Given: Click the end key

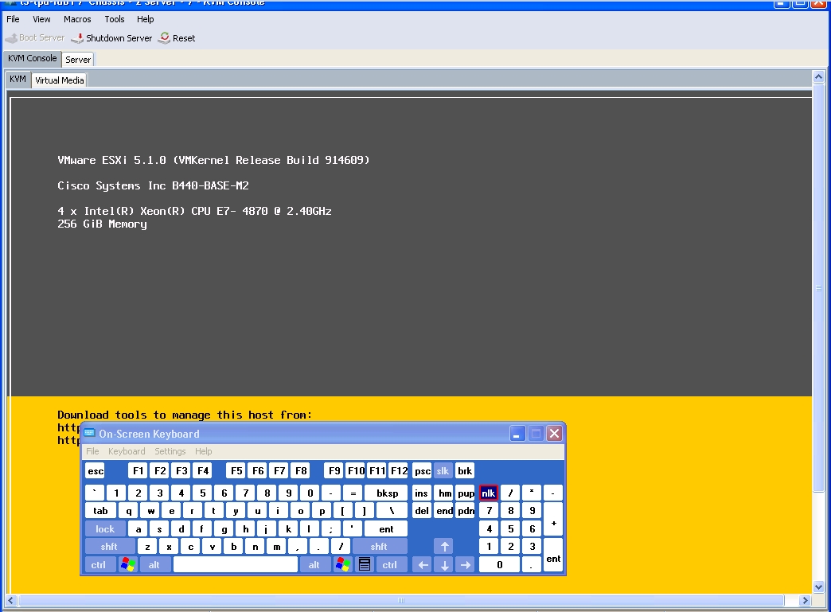Looking at the screenshot, I should click(x=444, y=511).
